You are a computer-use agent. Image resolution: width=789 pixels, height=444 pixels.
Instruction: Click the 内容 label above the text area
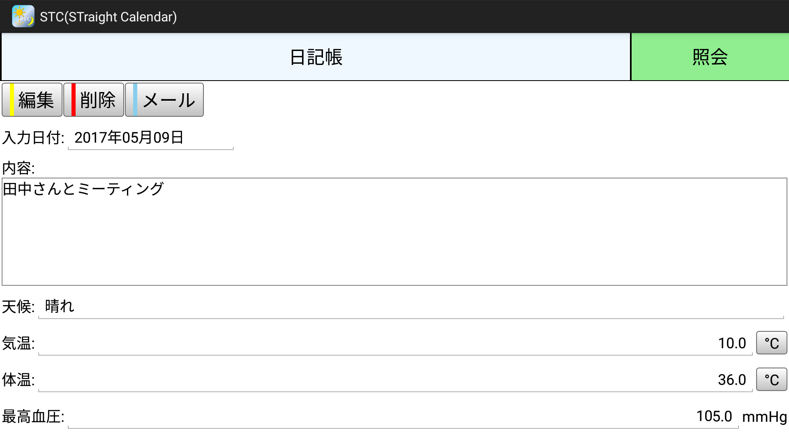click(x=18, y=168)
